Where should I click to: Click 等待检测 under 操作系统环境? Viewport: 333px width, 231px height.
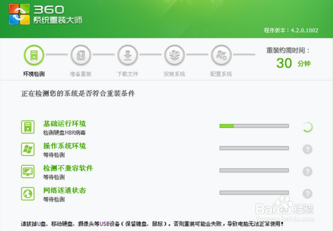click(54, 155)
